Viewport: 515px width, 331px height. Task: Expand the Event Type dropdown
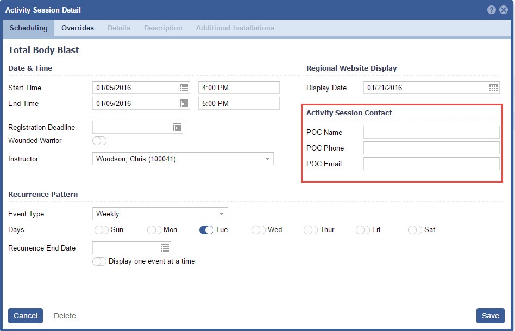point(221,214)
